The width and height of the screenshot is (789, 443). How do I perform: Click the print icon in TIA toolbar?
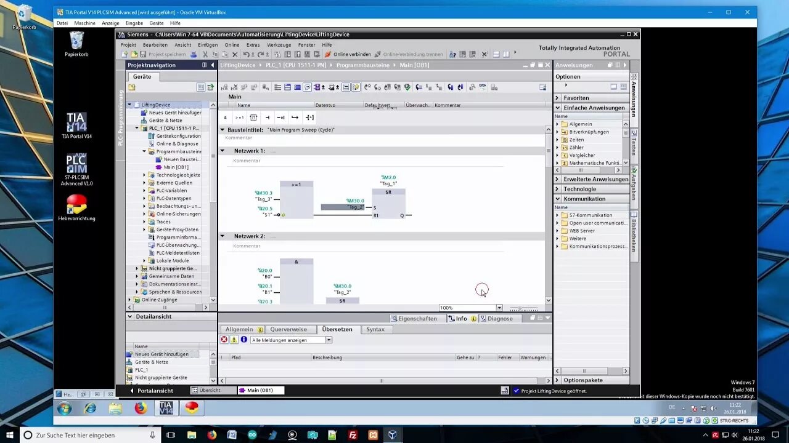pos(194,54)
